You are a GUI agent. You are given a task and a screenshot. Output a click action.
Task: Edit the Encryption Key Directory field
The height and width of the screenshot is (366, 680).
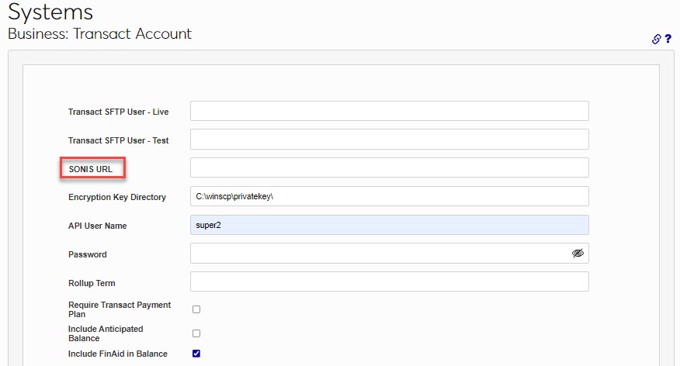[390, 196]
